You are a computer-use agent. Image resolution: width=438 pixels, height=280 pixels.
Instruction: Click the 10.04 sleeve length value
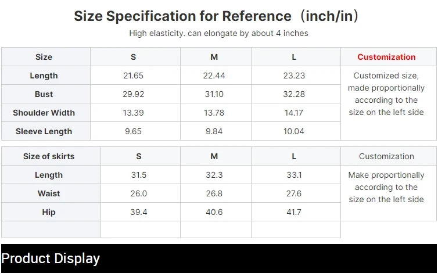(x=294, y=131)
